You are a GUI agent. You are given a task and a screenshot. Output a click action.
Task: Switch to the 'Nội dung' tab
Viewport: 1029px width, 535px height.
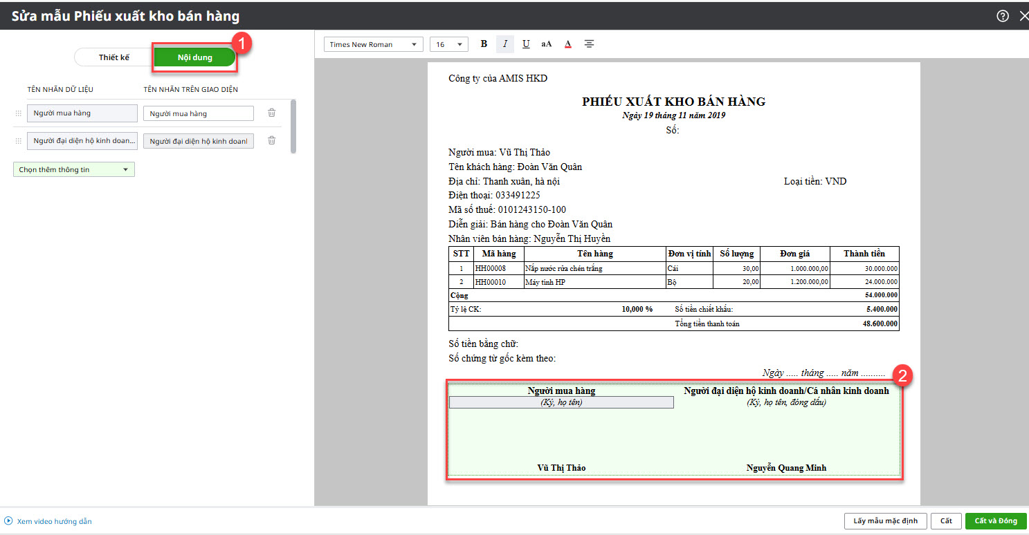[194, 57]
